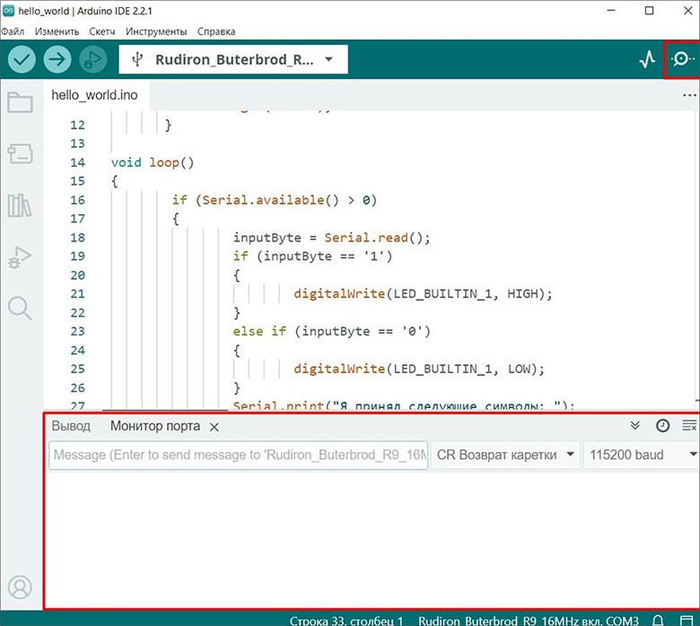Image resolution: width=700 pixels, height=626 pixels.
Task: Toggle timestamp display clock icon
Action: click(662, 426)
